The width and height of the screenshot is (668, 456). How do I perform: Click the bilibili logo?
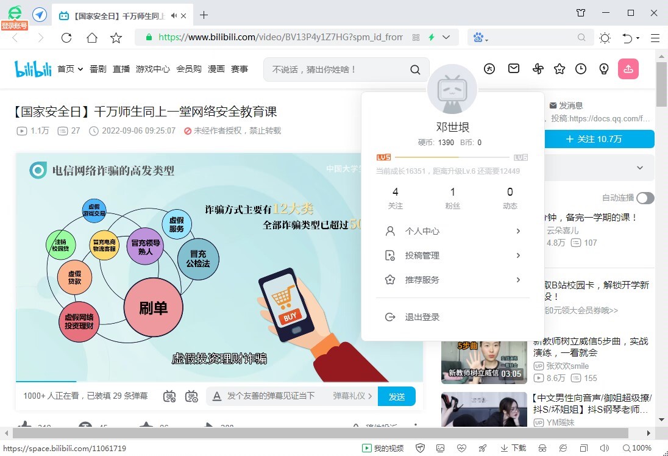pos(33,69)
